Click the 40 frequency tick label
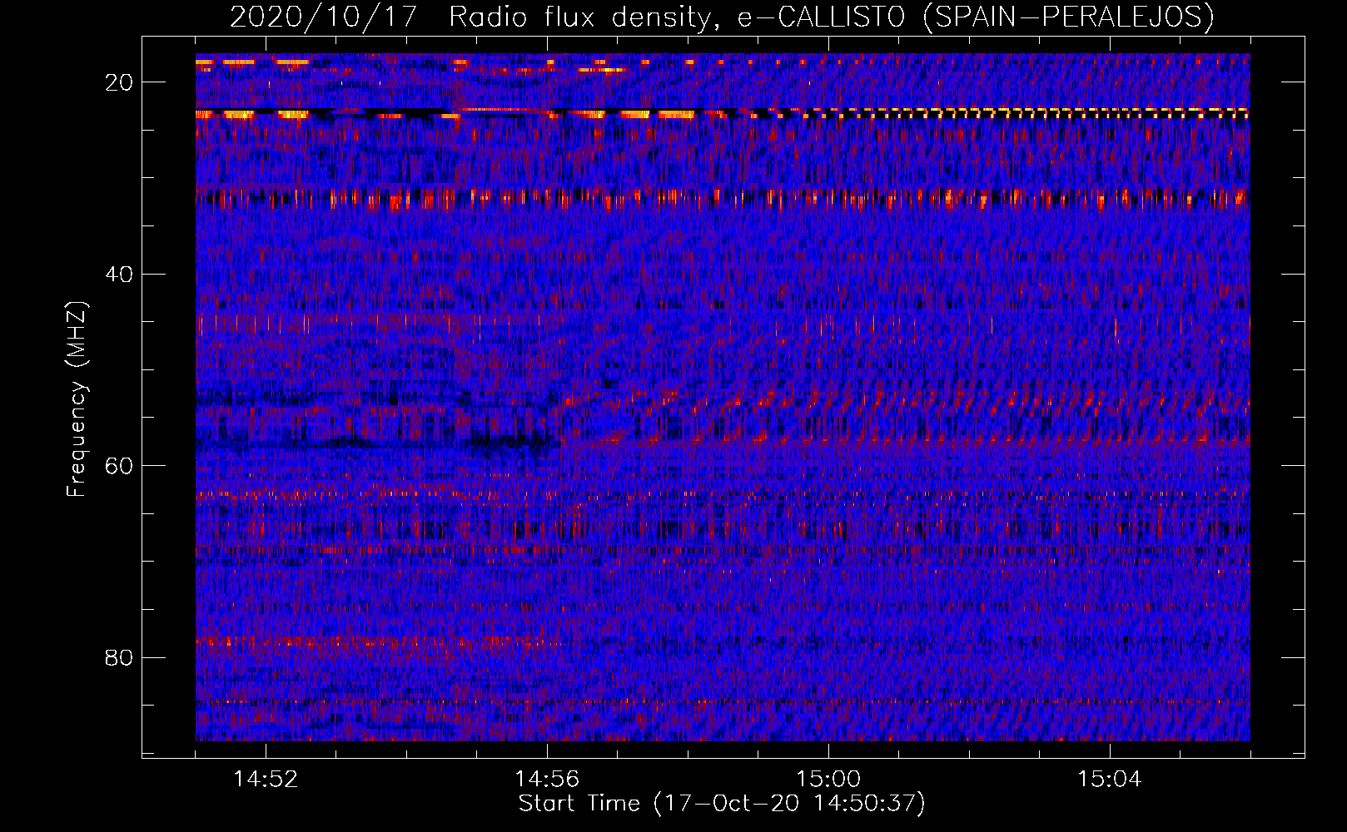This screenshot has width=1347, height=832. (x=120, y=274)
